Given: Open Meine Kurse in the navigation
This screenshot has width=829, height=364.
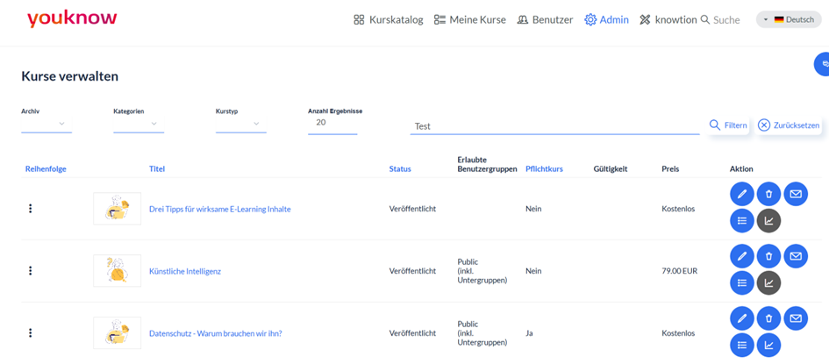Looking at the screenshot, I should point(470,20).
